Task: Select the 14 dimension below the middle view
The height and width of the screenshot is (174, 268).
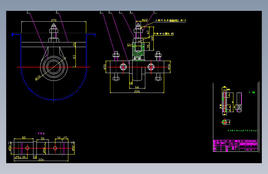Action: tap(131, 83)
